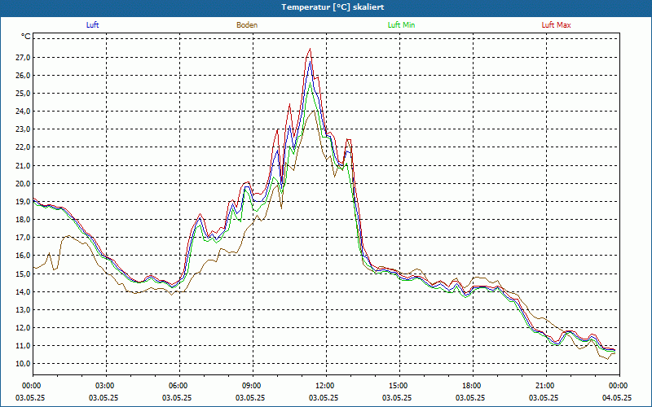Image resolution: width=652 pixels, height=407 pixels.
Task: Click the '03:00' time axis label
Action: click(x=107, y=386)
